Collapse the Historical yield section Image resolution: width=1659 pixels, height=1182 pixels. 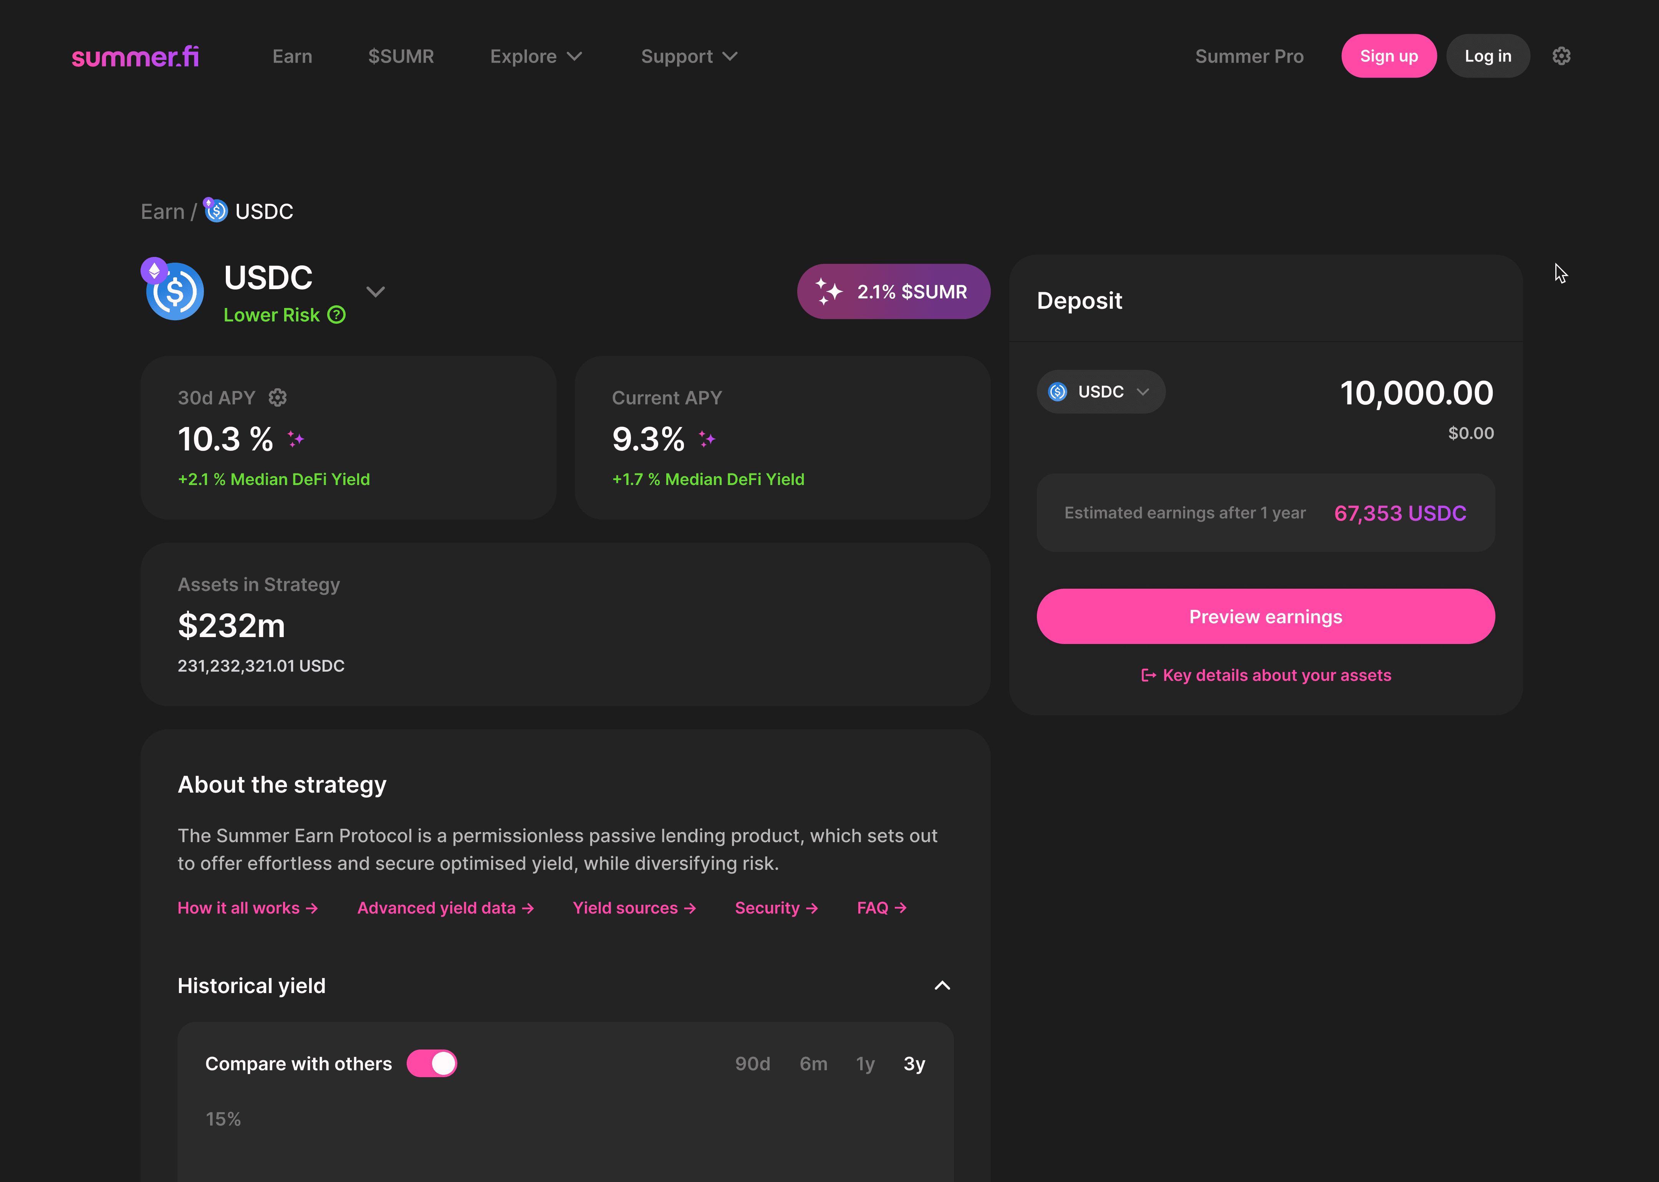[x=942, y=985]
